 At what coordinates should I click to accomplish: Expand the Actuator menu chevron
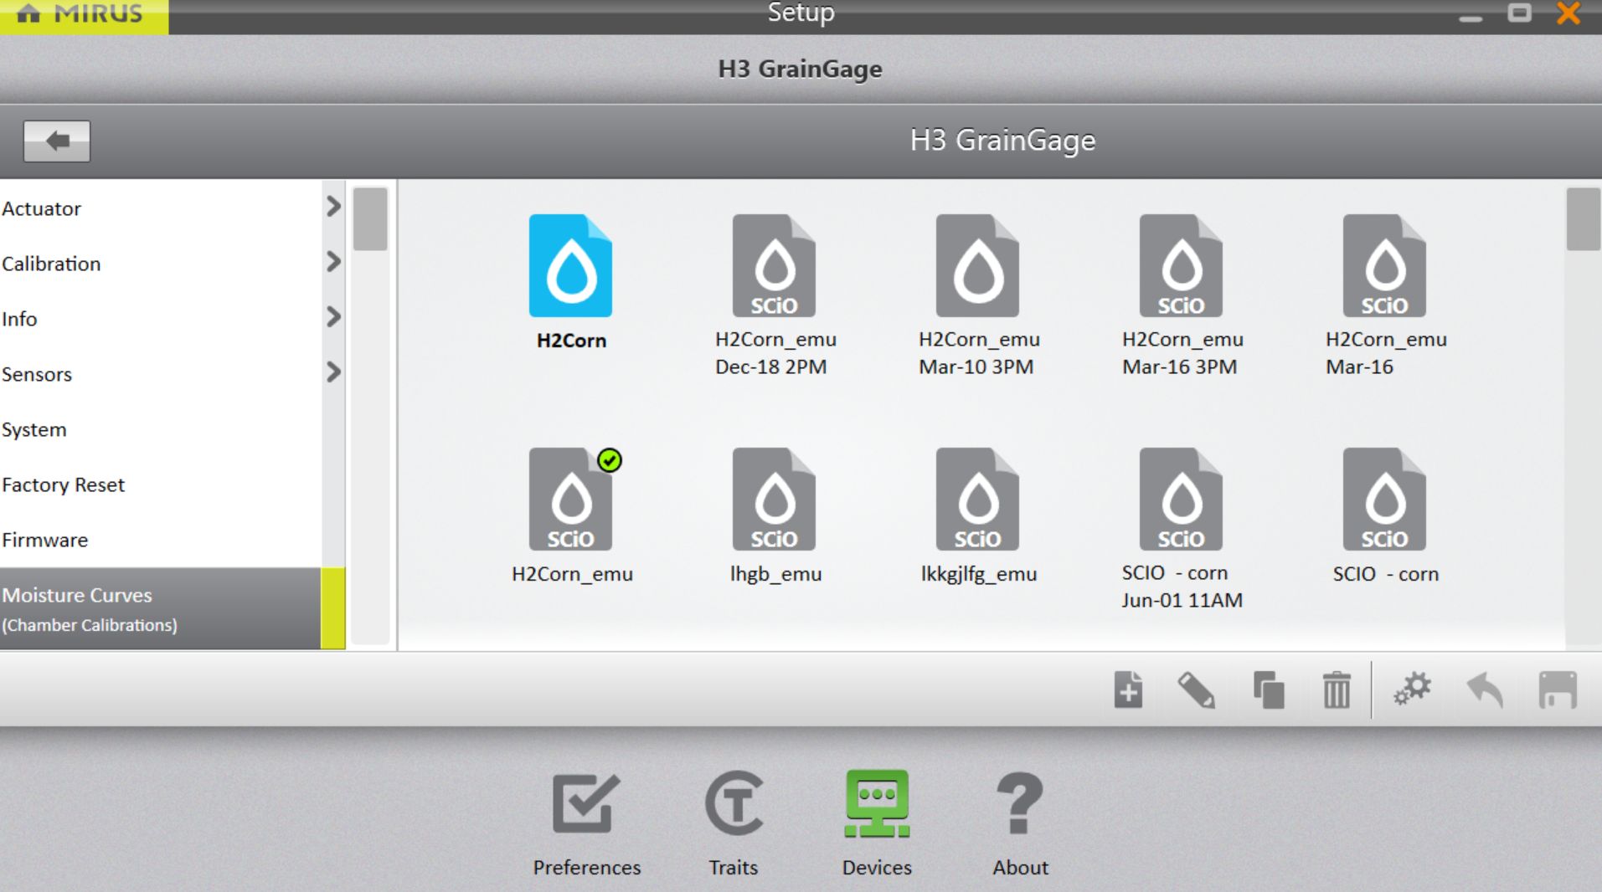333,207
